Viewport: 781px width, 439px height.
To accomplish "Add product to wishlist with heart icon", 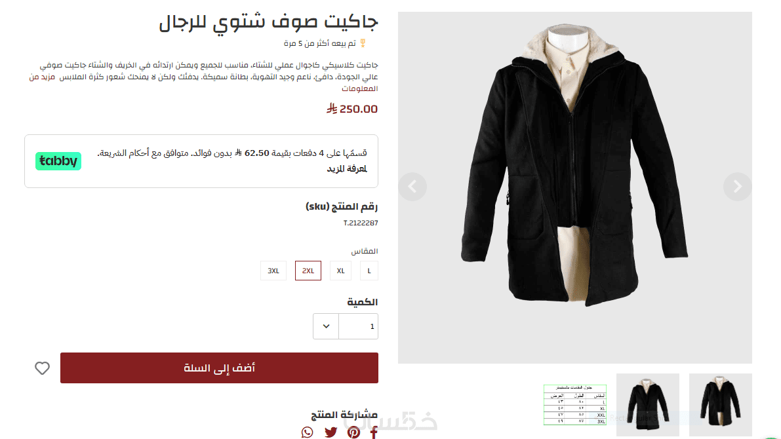I will pos(43,368).
